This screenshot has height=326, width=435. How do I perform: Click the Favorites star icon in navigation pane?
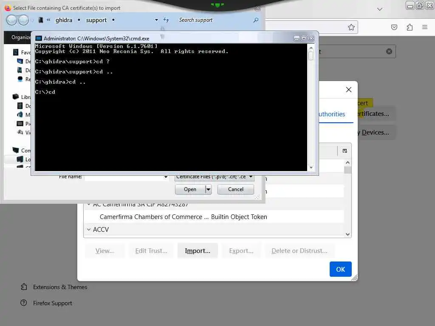click(x=16, y=52)
